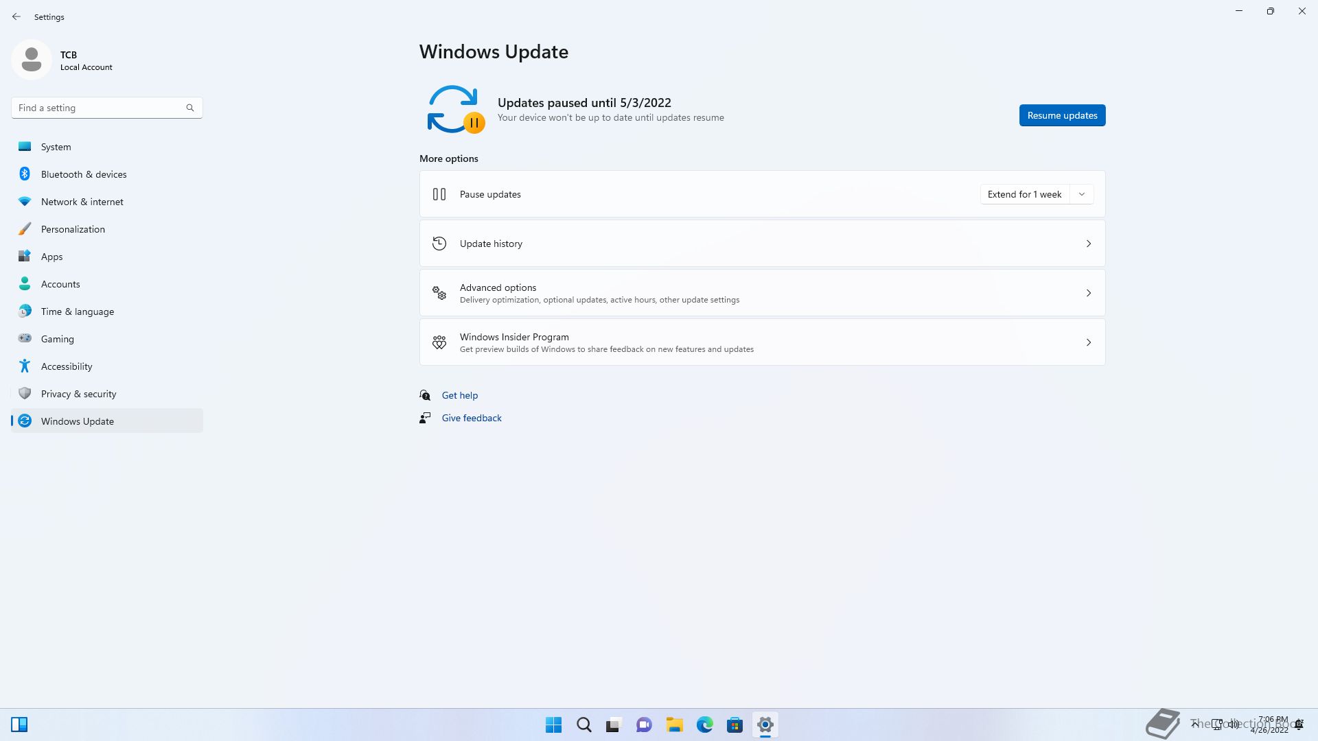This screenshot has height=741, width=1318.
Task: Open Advanced options chevron
Action: (1089, 293)
